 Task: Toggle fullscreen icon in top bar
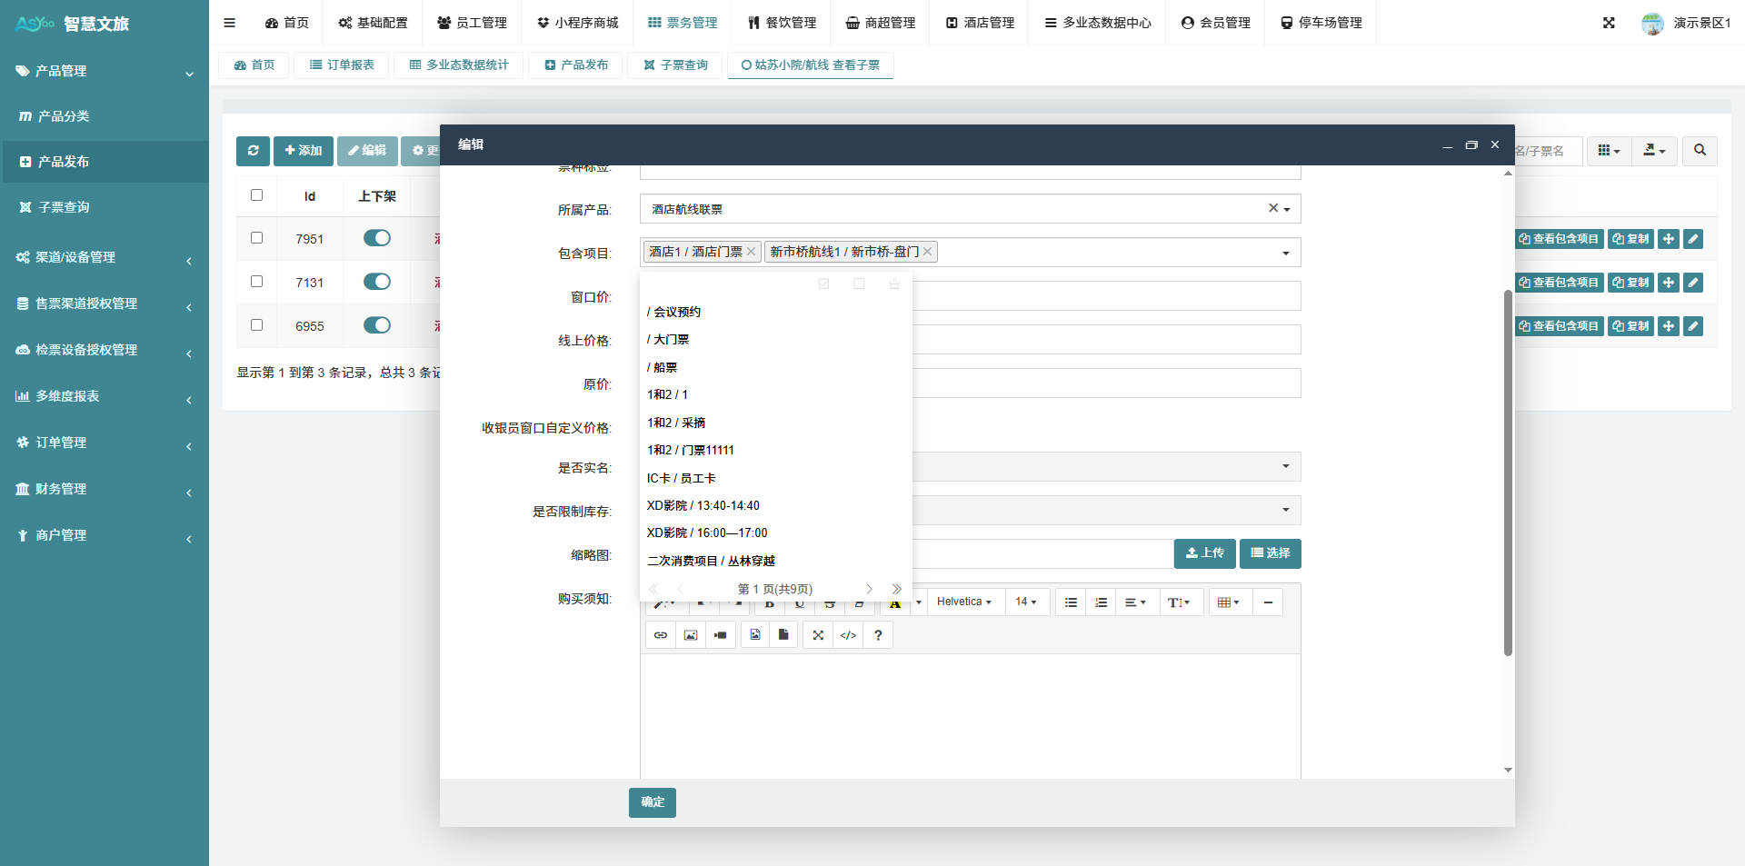pyautogui.click(x=1609, y=23)
